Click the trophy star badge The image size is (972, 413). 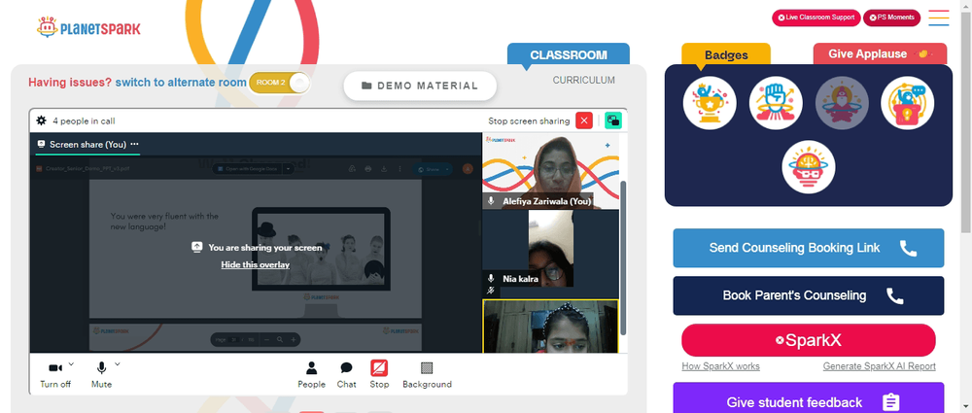click(710, 103)
